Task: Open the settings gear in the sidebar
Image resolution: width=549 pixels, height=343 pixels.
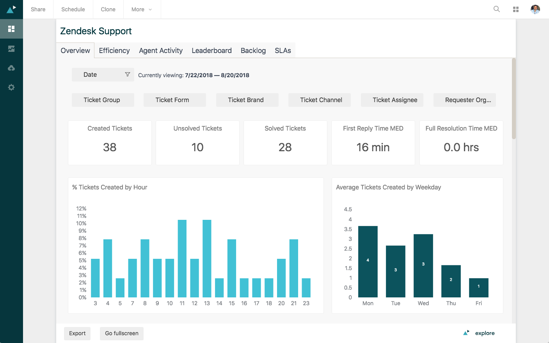Action: coord(11,87)
